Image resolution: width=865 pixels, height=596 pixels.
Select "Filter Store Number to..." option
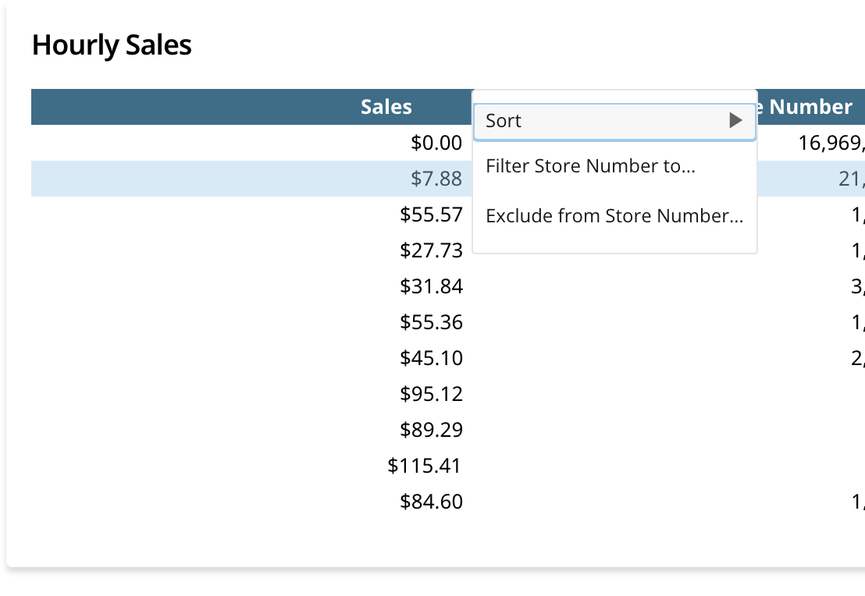(590, 166)
